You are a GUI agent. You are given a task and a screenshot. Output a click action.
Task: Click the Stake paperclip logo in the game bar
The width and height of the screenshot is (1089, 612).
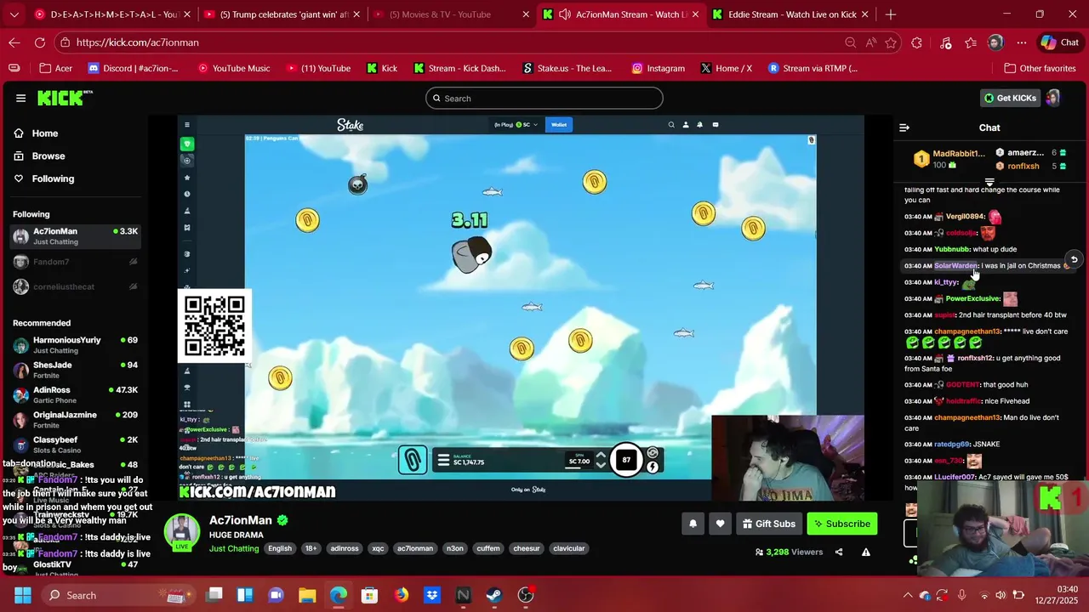pos(413,461)
